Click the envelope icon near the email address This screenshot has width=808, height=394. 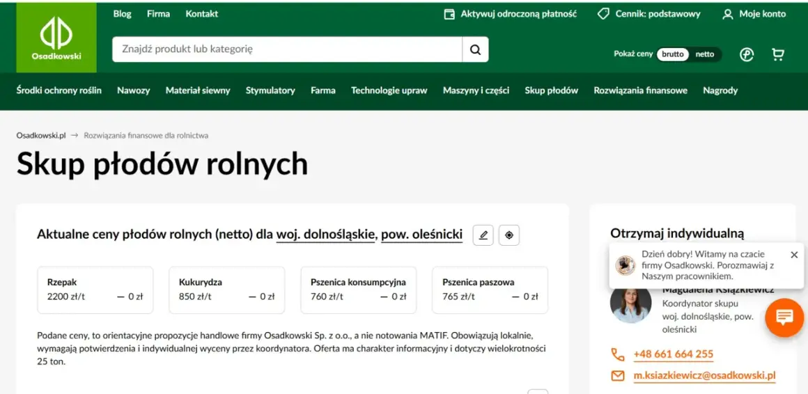[x=617, y=376]
